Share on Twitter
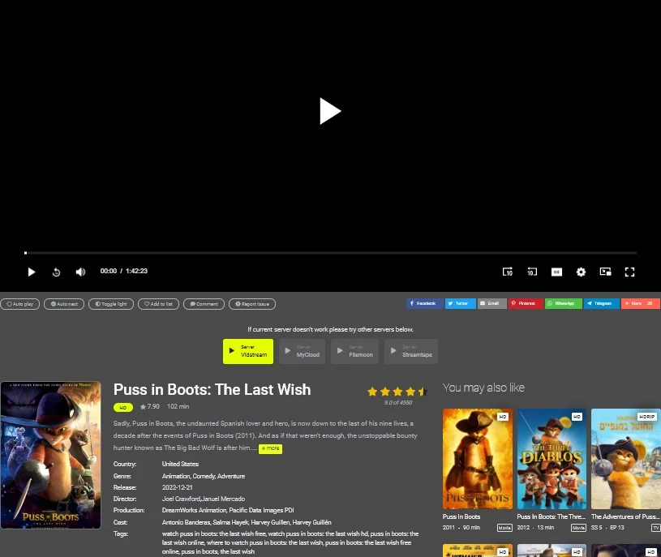Viewport: 661px width, 557px height. 461,303
